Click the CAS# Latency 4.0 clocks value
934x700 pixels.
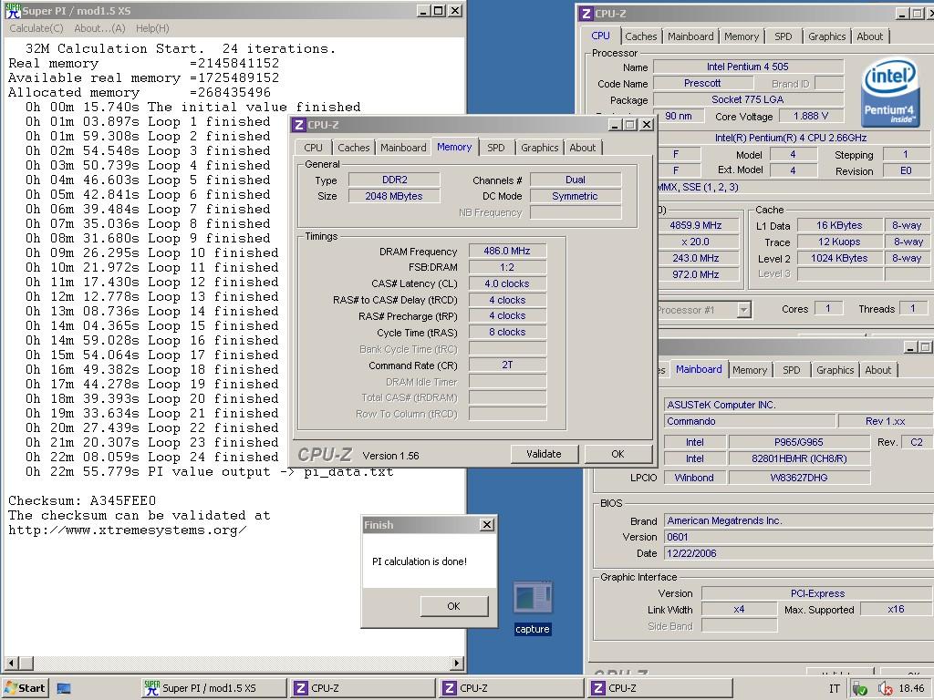[x=507, y=284]
